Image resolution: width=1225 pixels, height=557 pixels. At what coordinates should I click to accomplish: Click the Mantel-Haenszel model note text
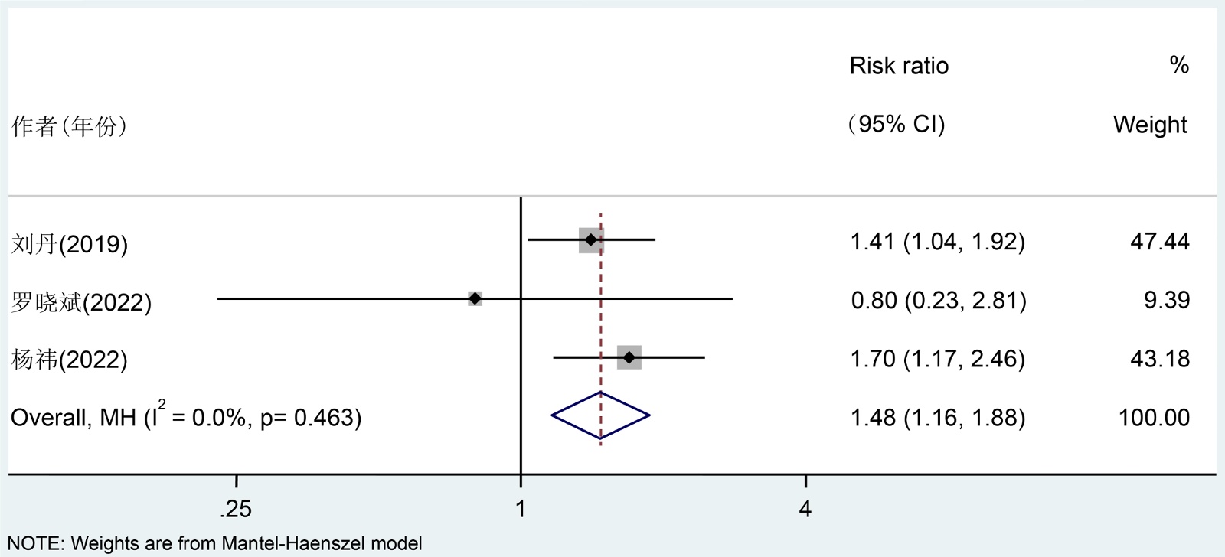pyautogui.click(x=214, y=544)
